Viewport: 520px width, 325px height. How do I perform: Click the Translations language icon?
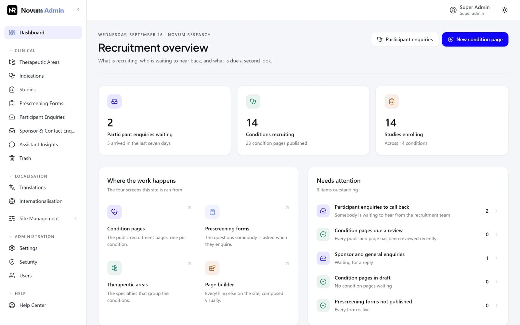point(12,188)
